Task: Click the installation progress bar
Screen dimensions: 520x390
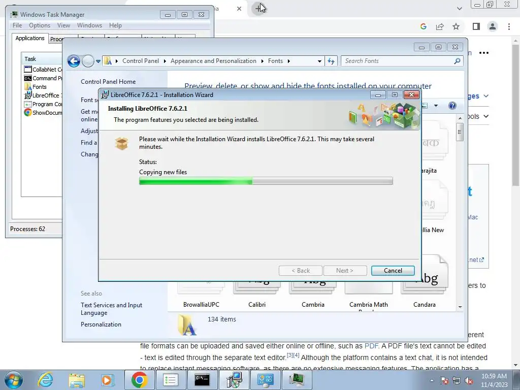Action: click(266, 181)
